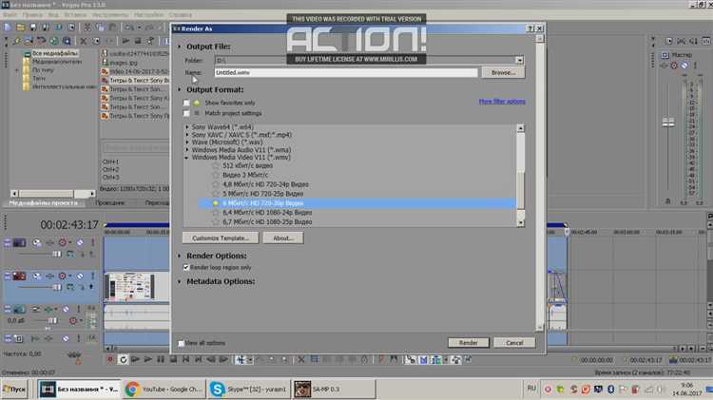Toggle the Auto Ripple icon
Image resolution: width=713 pixels, height=400 pixels.
[x=435, y=360]
